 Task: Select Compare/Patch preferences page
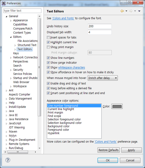click(23, 29)
